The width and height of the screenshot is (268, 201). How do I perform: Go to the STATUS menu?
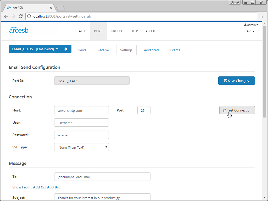[x=81, y=31]
